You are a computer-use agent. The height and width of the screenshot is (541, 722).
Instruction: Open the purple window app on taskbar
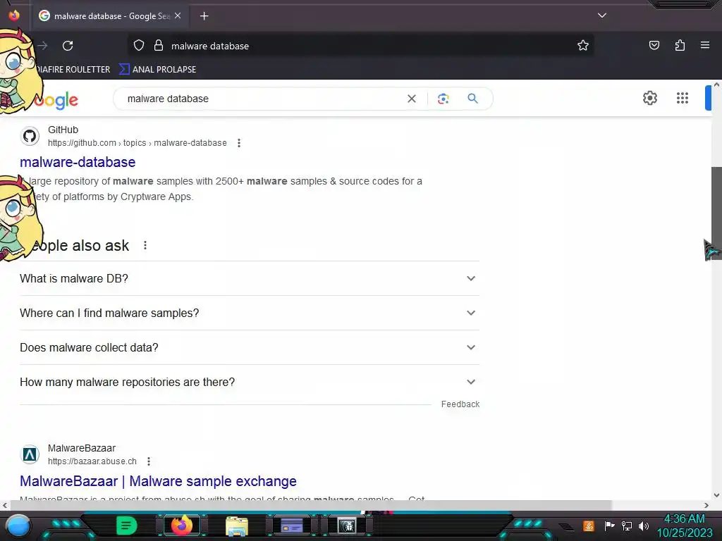point(291,526)
